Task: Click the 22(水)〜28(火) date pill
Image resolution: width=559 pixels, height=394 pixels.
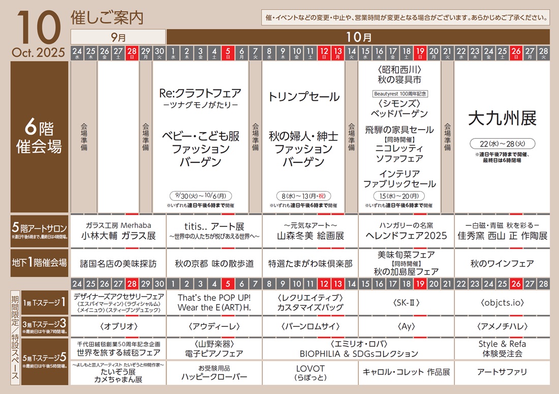Action: [x=502, y=143]
